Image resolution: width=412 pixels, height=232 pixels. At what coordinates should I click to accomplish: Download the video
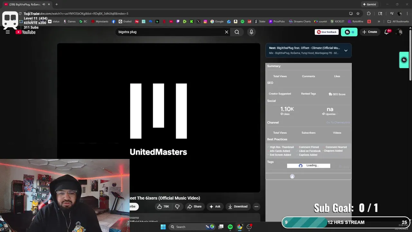tap(238, 207)
